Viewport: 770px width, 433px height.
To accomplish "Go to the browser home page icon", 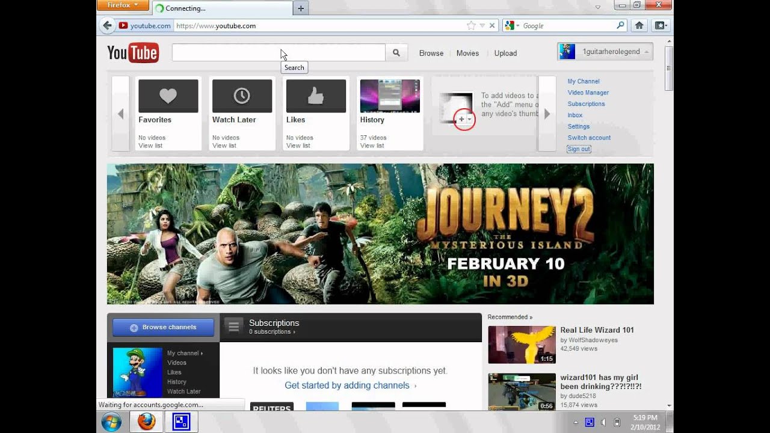I will point(639,25).
